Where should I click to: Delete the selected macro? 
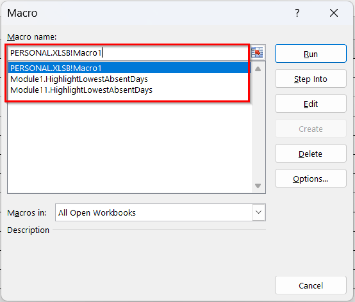coord(310,153)
